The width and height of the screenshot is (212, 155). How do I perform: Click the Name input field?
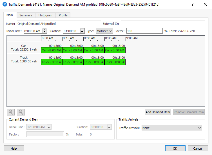(59, 24)
